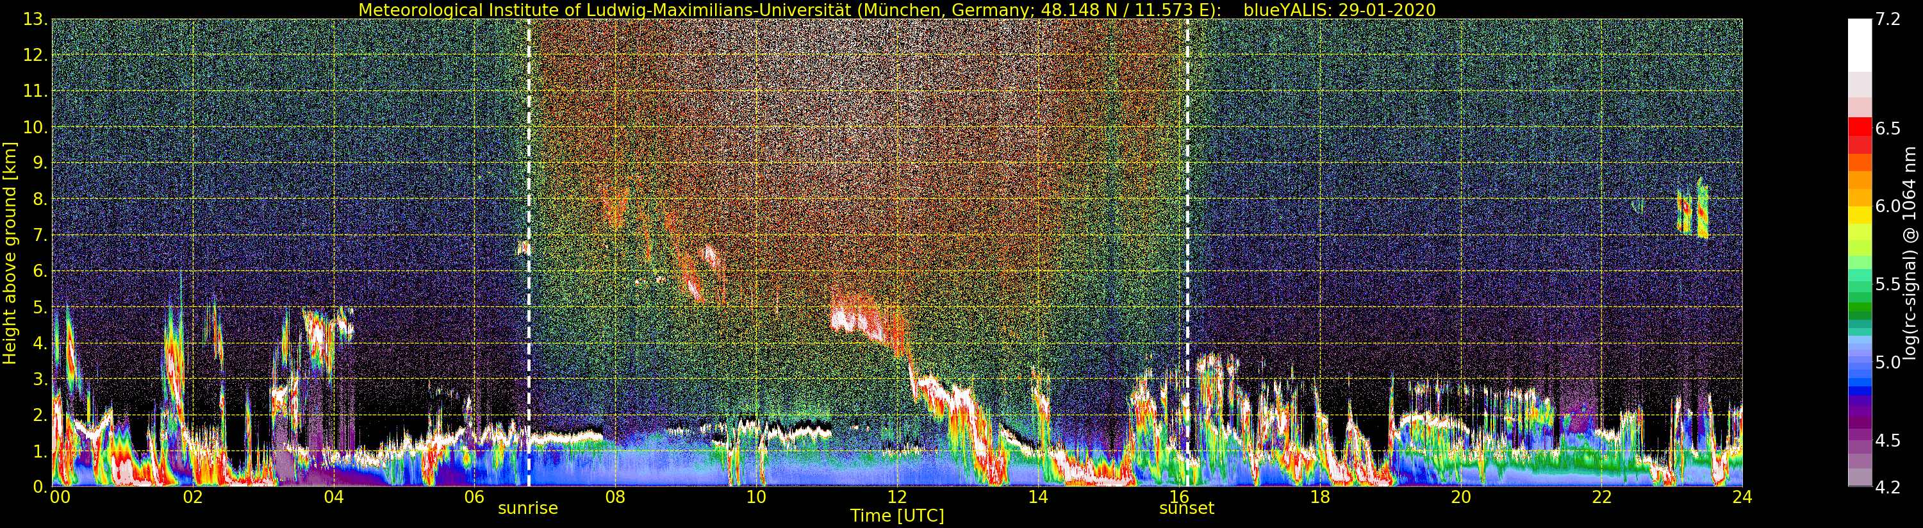
Task: Click the '0.' height axis tick
Action: coord(40,487)
